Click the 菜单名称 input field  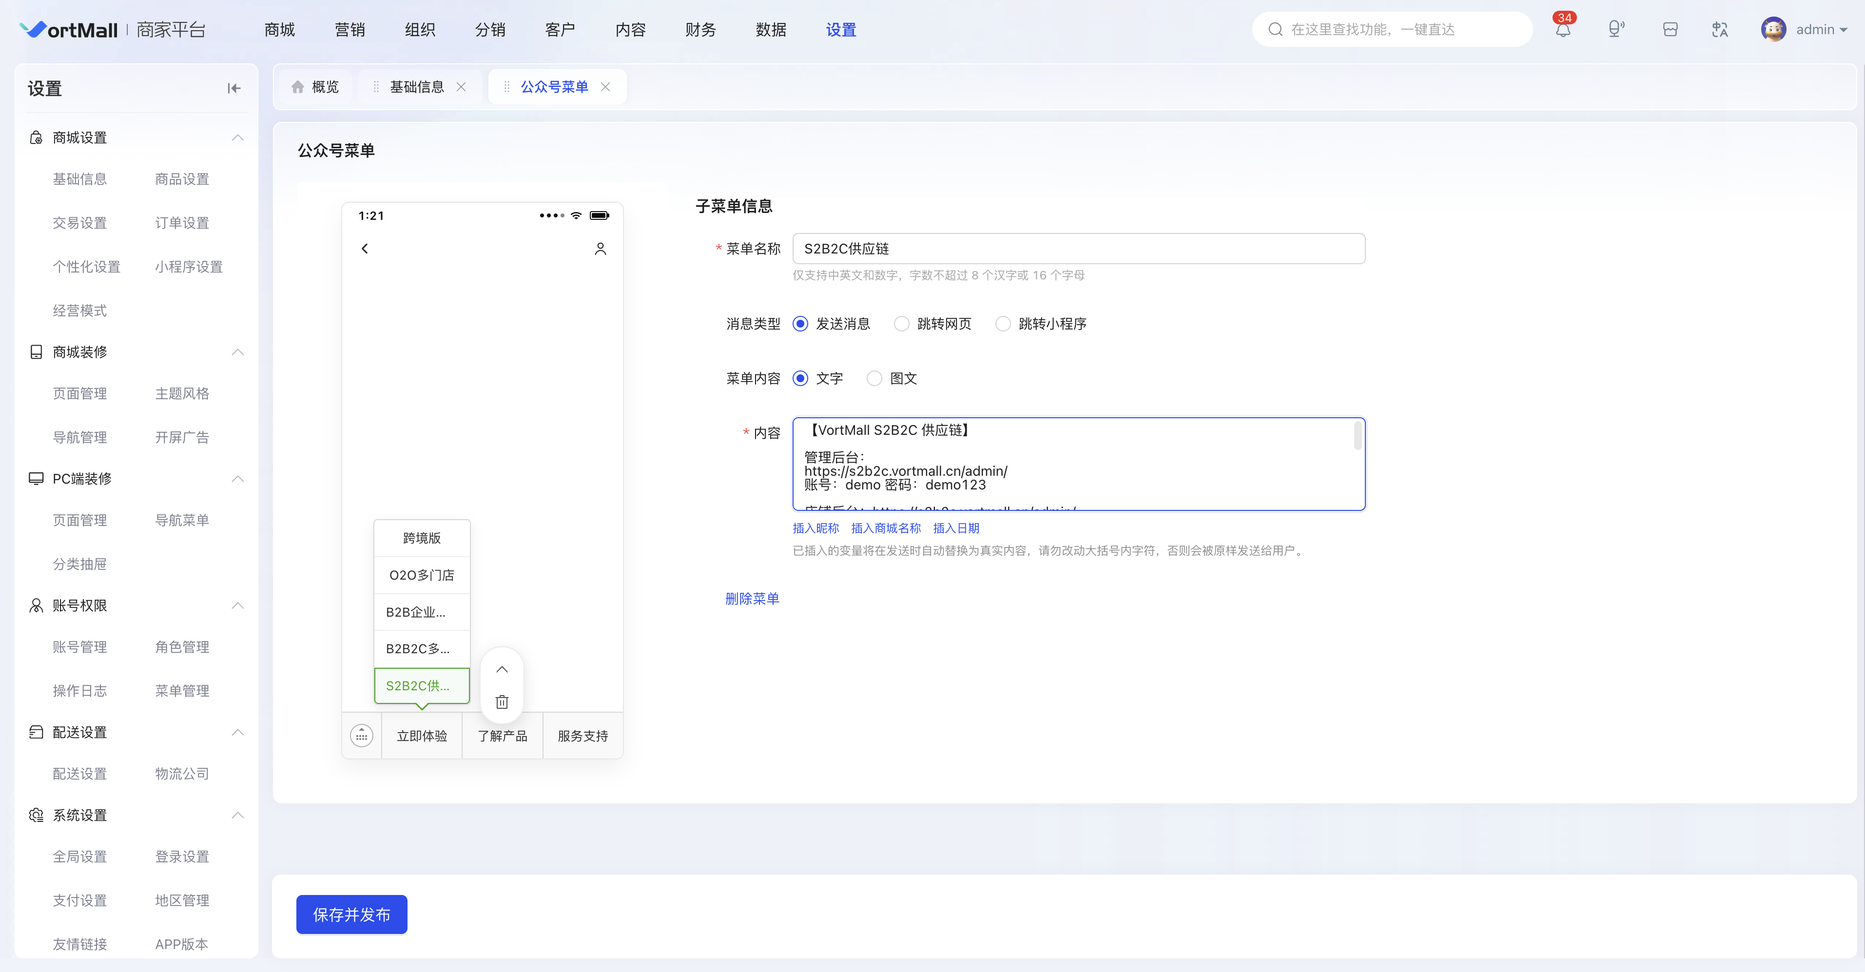[1079, 249]
